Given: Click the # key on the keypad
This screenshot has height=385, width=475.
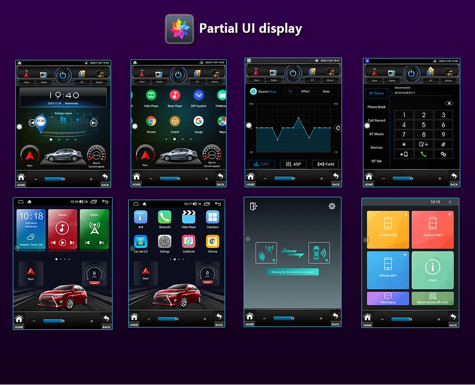Looking at the screenshot, I should click(443, 144).
